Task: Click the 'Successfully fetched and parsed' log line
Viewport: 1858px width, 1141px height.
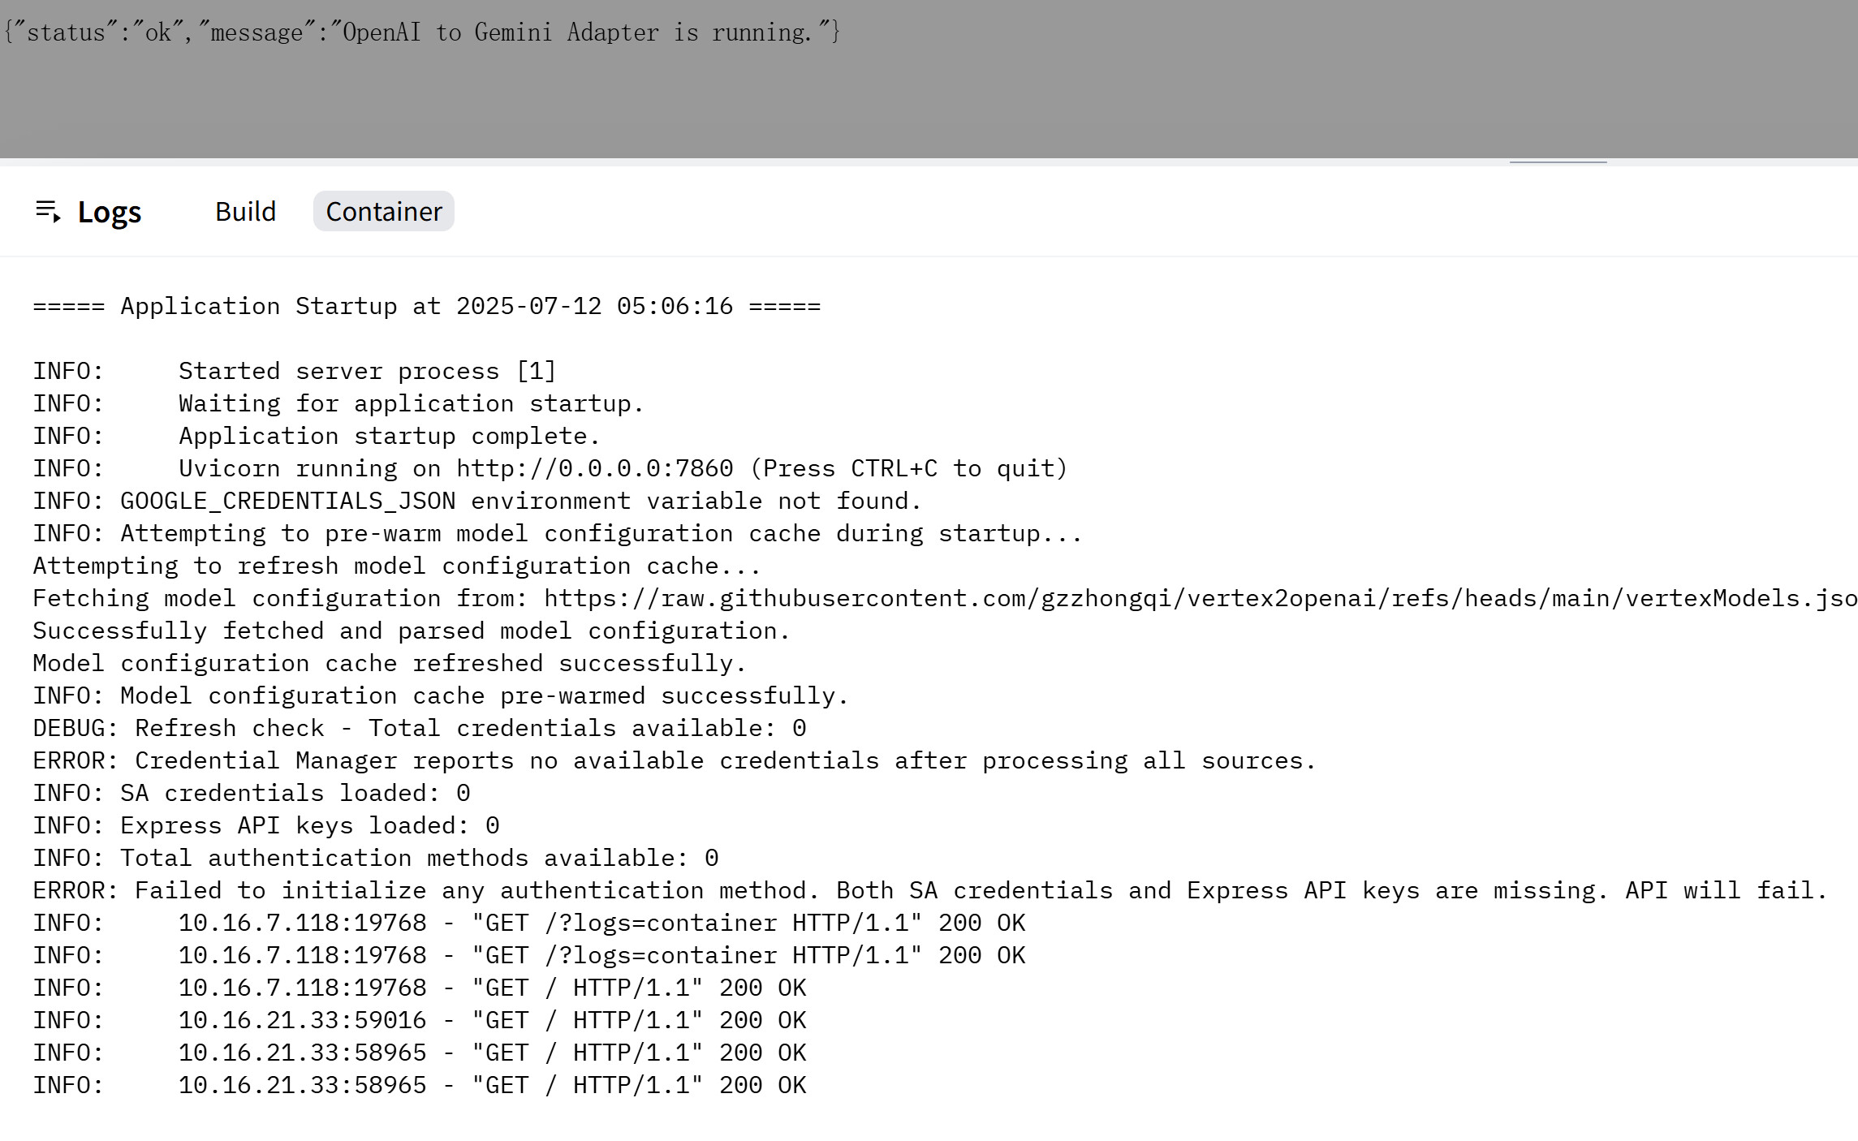Action: tap(411, 631)
